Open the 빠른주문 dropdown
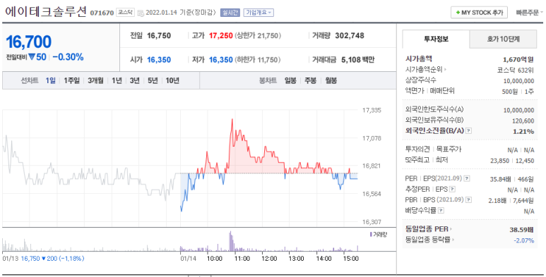546x277 pixels. pos(529,13)
